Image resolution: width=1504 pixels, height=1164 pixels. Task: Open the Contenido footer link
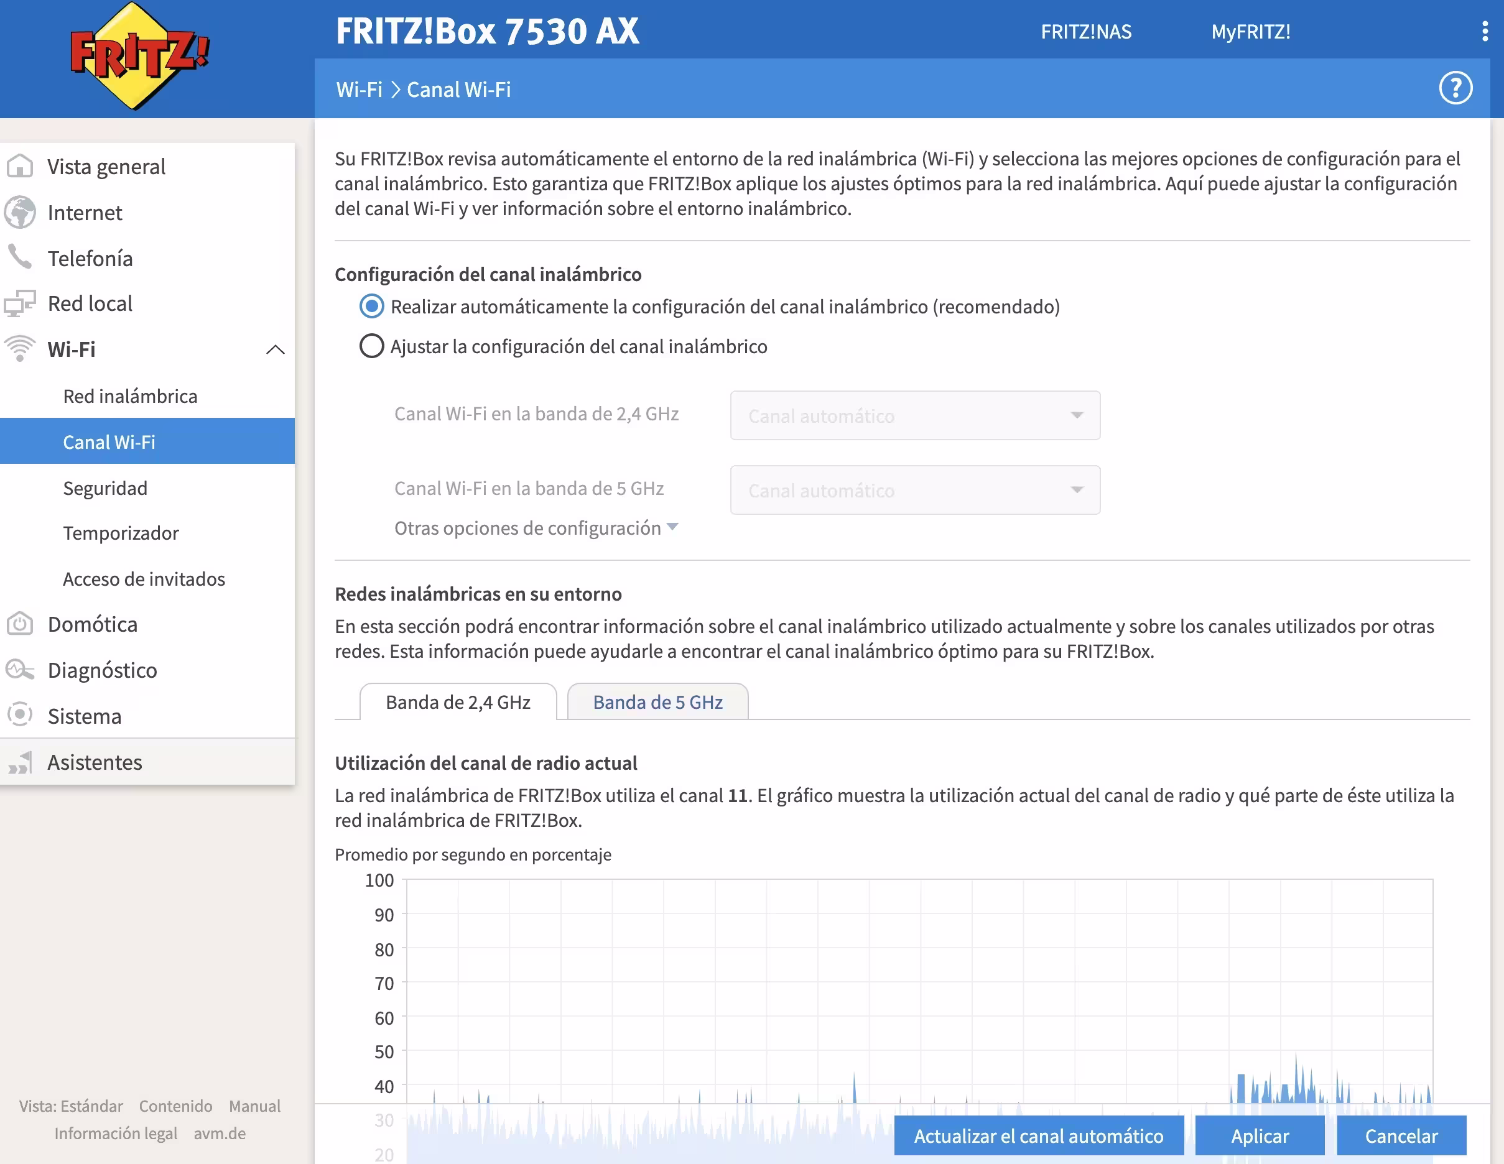[x=175, y=1106]
